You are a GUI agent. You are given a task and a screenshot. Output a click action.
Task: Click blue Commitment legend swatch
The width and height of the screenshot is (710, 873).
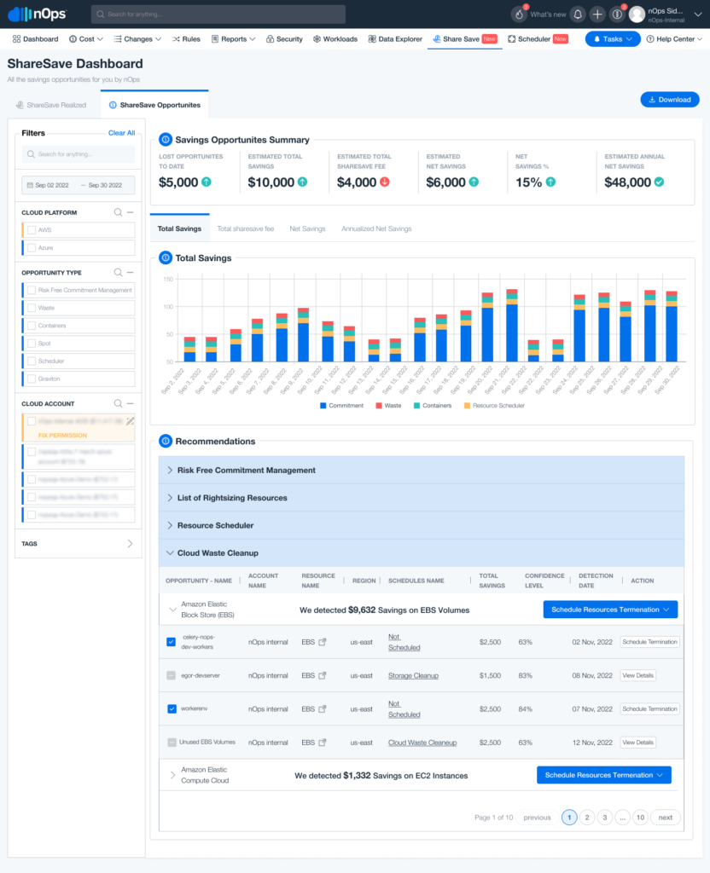click(x=323, y=405)
